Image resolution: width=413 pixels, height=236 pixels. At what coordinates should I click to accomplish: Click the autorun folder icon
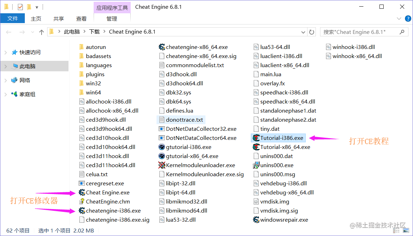coord(81,47)
